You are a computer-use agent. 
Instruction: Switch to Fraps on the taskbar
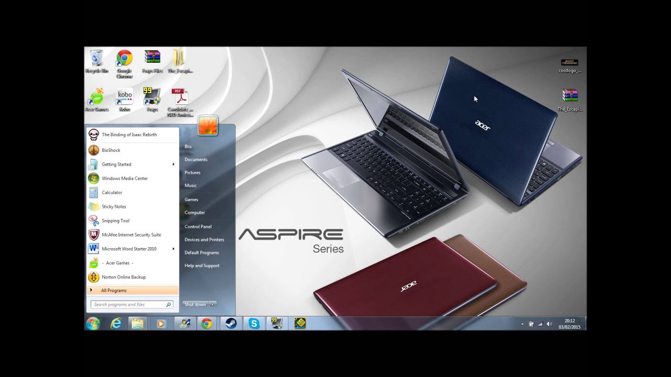pos(277,324)
